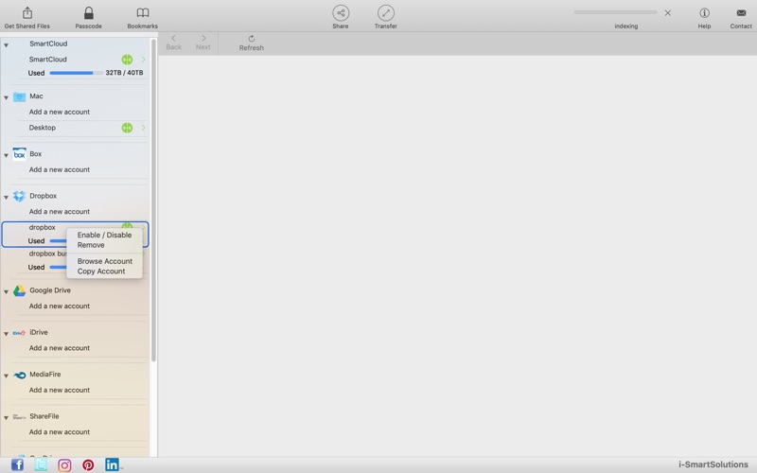Viewport: 757px width, 473px height.
Task: Click the MediaFire logo icon
Action: [x=19, y=375]
